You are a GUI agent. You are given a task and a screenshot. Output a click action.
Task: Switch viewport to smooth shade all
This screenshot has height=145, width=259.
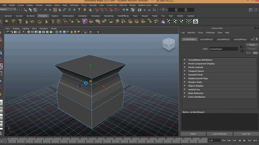pos(60,32)
